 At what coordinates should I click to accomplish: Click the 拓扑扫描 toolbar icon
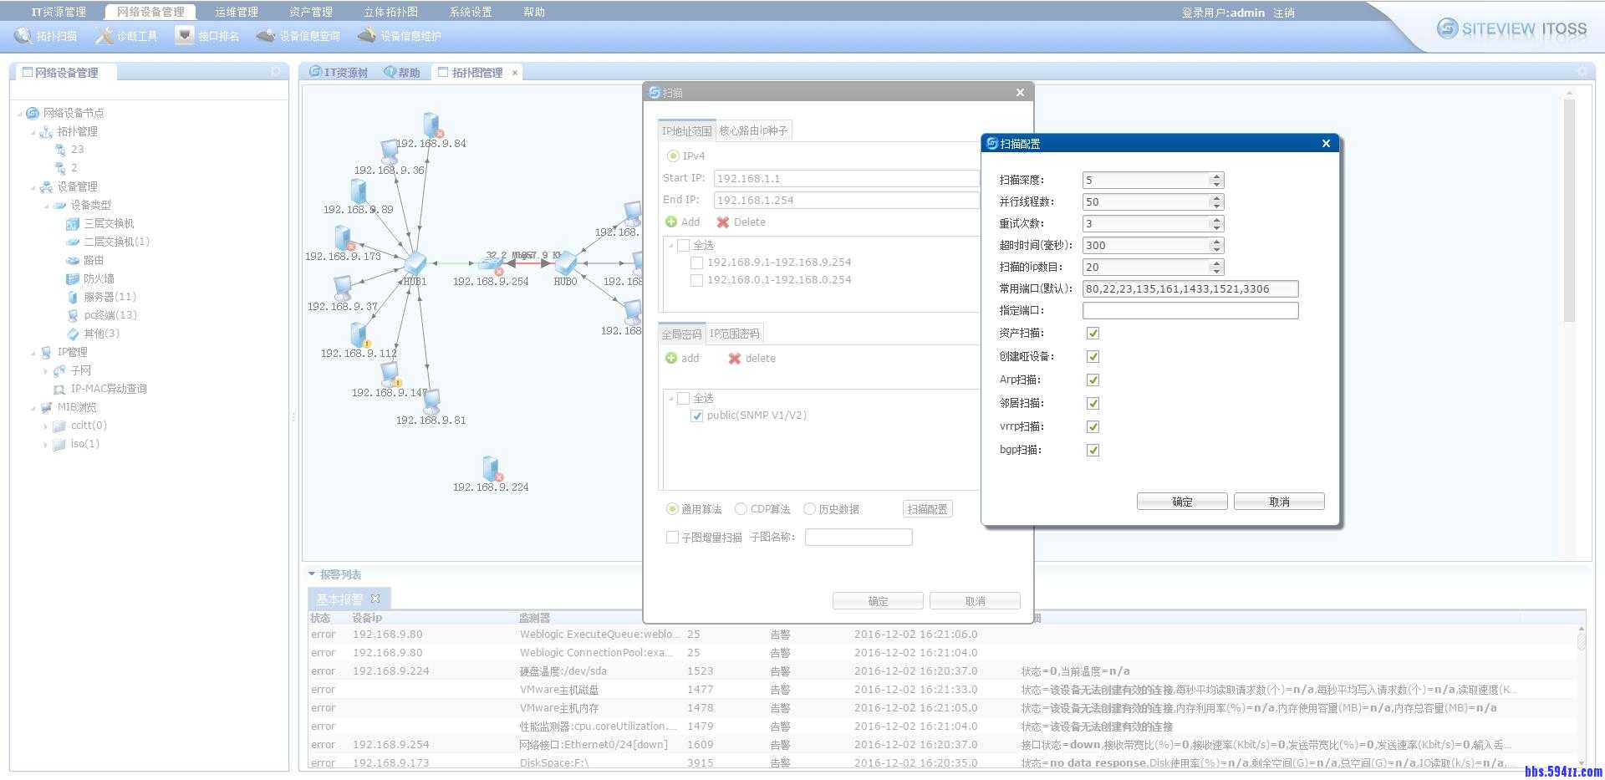(23, 36)
